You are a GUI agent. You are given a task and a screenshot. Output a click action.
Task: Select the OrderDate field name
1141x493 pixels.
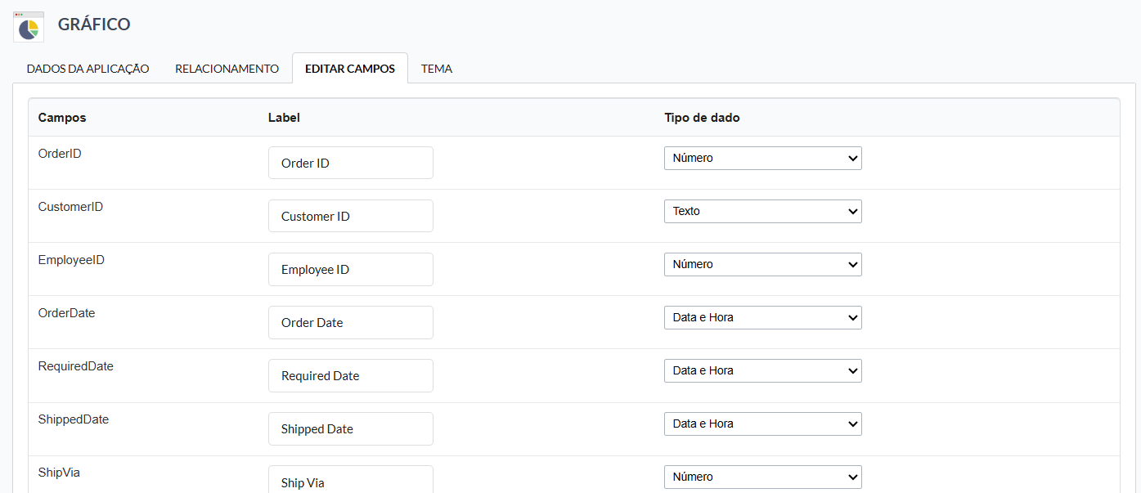point(66,312)
